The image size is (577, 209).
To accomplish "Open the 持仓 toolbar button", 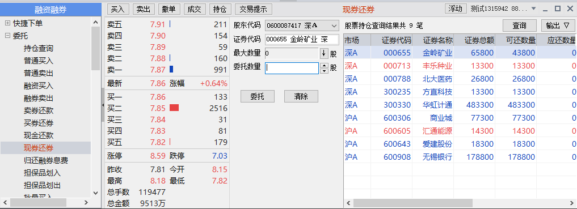I will point(220,9).
